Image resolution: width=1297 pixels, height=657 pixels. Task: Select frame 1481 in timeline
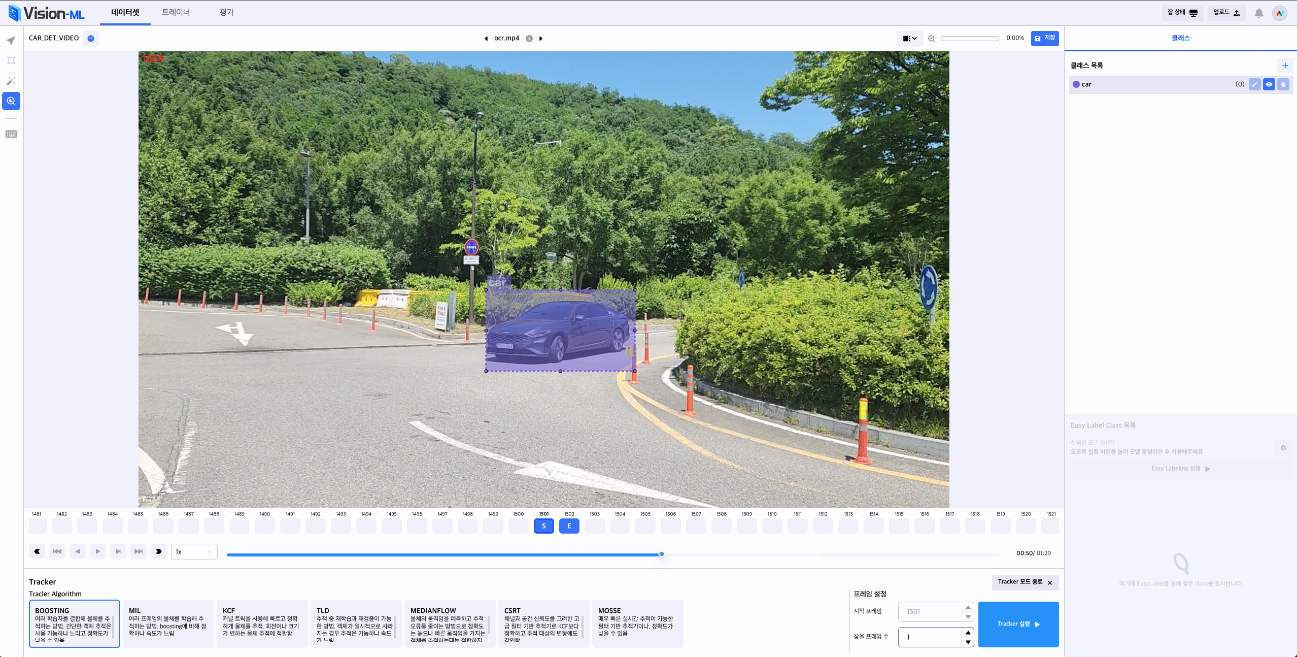pos(38,526)
